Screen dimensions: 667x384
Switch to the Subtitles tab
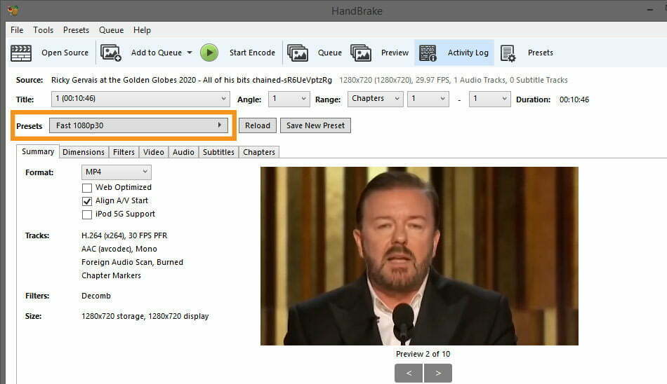[218, 152]
